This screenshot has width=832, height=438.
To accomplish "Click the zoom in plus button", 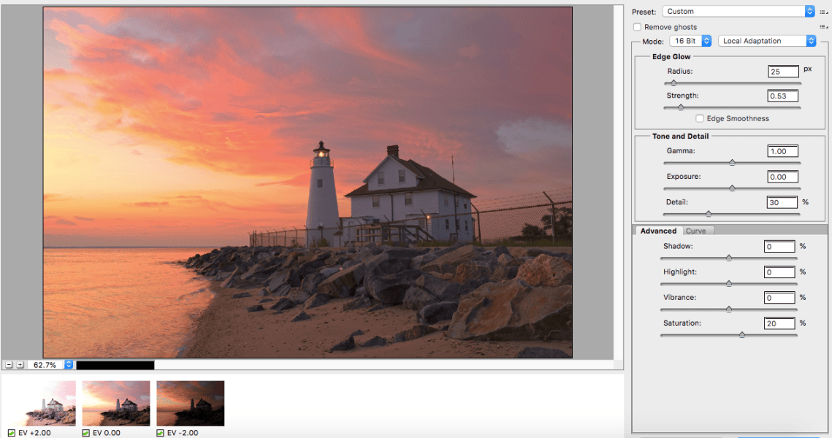I will [20, 365].
